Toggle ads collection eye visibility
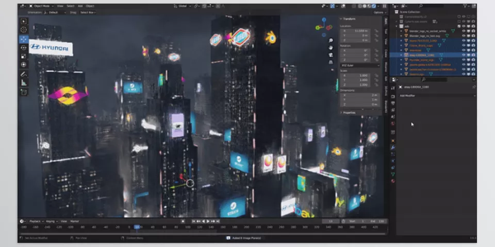This screenshot has height=247, width=495. click(x=464, y=26)
